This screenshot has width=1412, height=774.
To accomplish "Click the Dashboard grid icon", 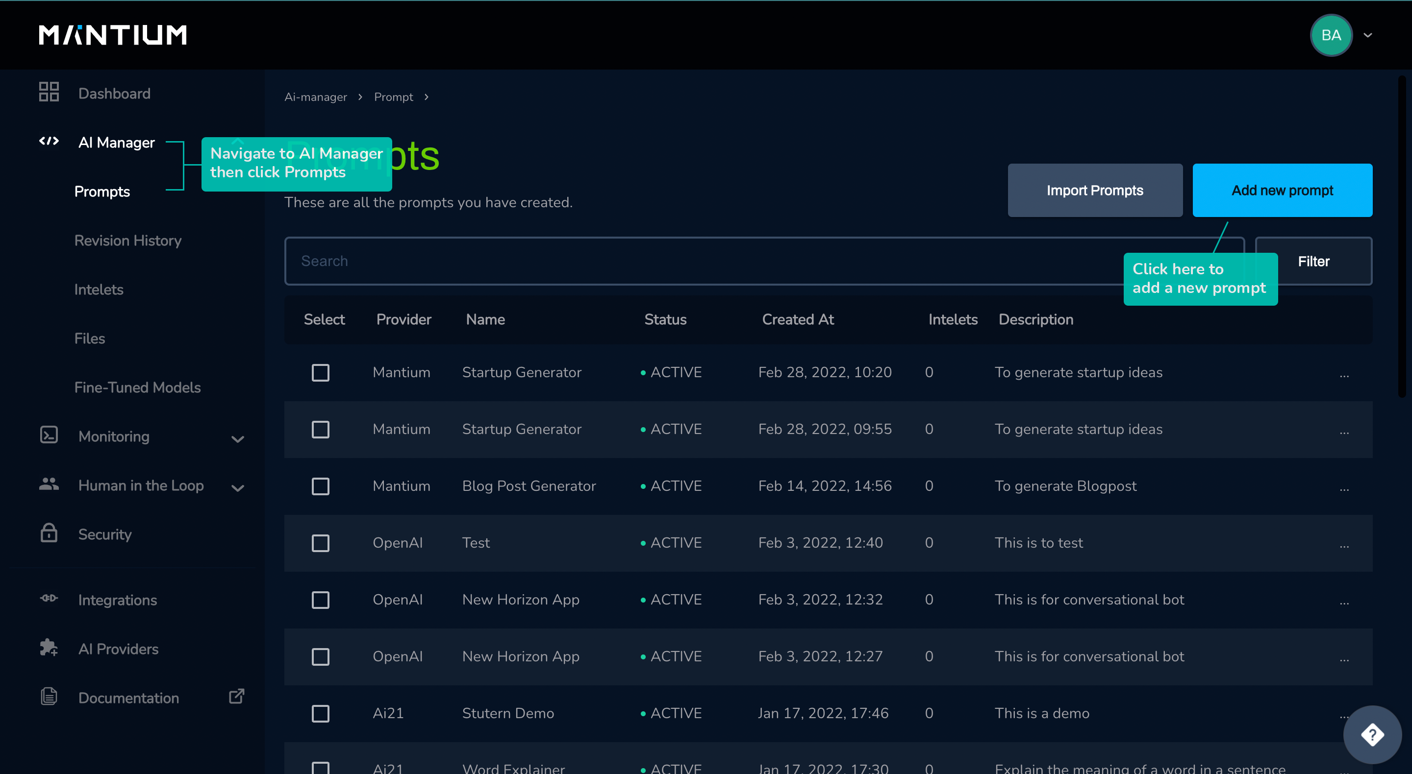I will pyautogui.click(x=49, y=92).
